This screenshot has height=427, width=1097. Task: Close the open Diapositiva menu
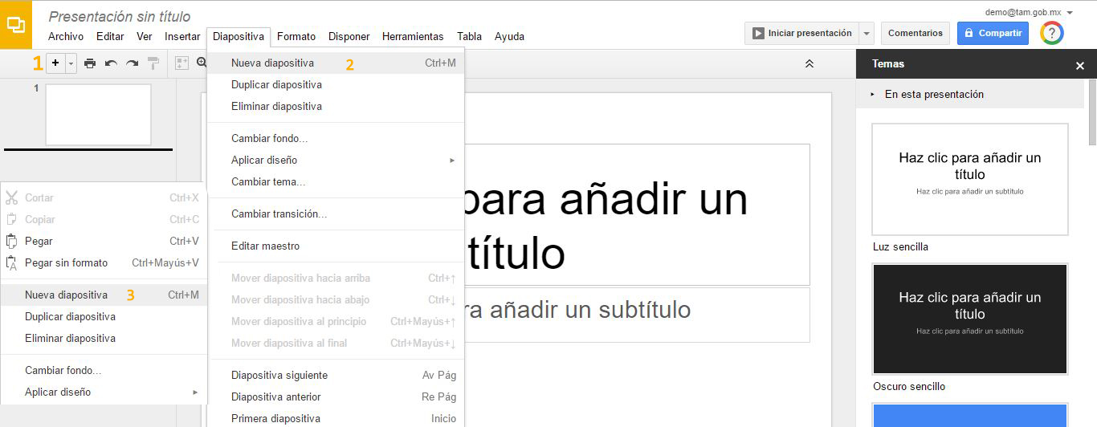pyautogui.click(x=239, y=36)
